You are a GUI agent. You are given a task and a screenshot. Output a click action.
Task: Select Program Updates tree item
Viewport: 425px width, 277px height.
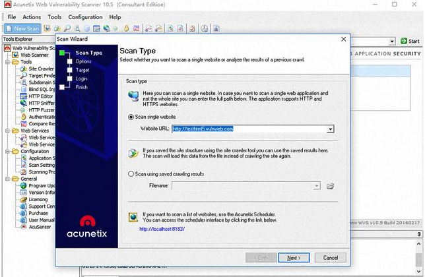[42, 186]
